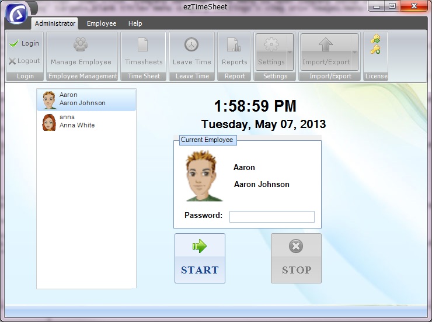Open Manage Employee from the ribbon
Viewport: 432px width, 322px height.
(81, 51)
